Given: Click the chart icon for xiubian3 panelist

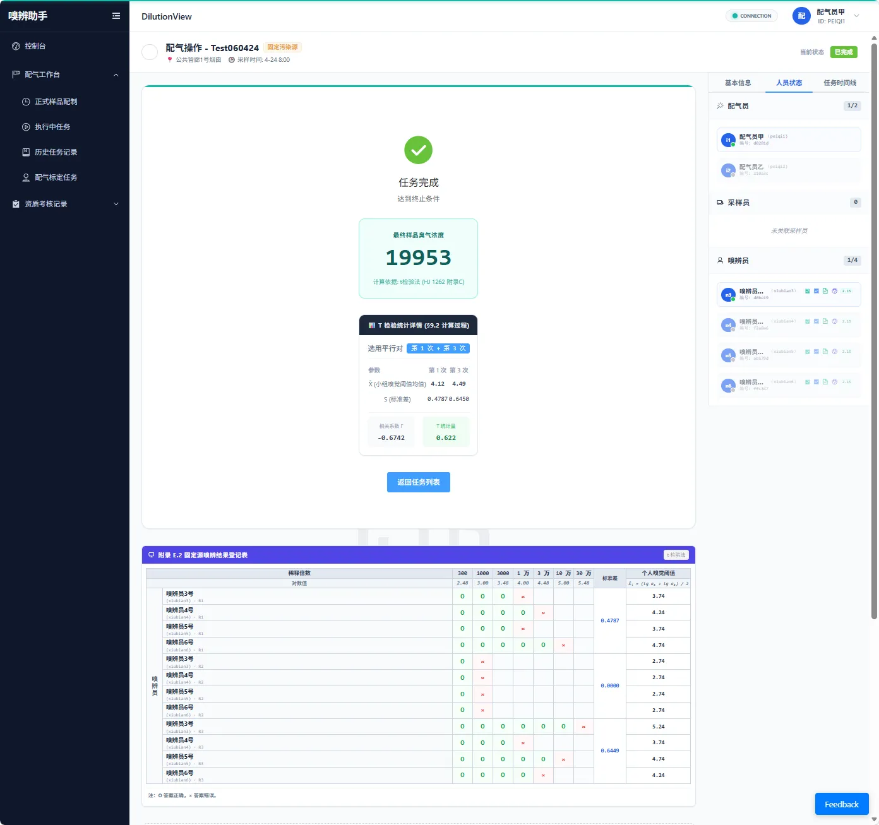Looking at the screenshot, I should (816, 291).
